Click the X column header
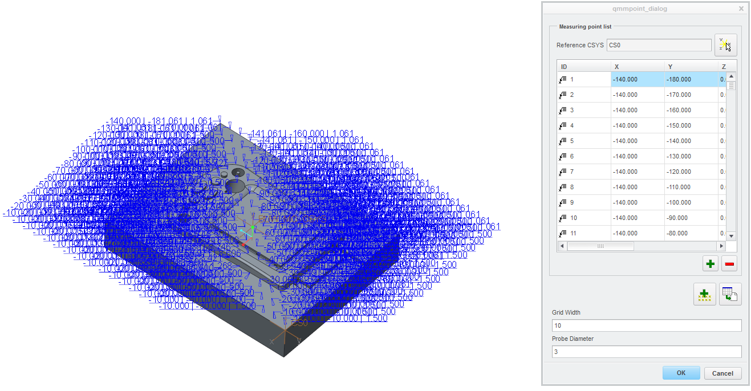This screenshot has width=751, height=391. click(x=637, y=67)
